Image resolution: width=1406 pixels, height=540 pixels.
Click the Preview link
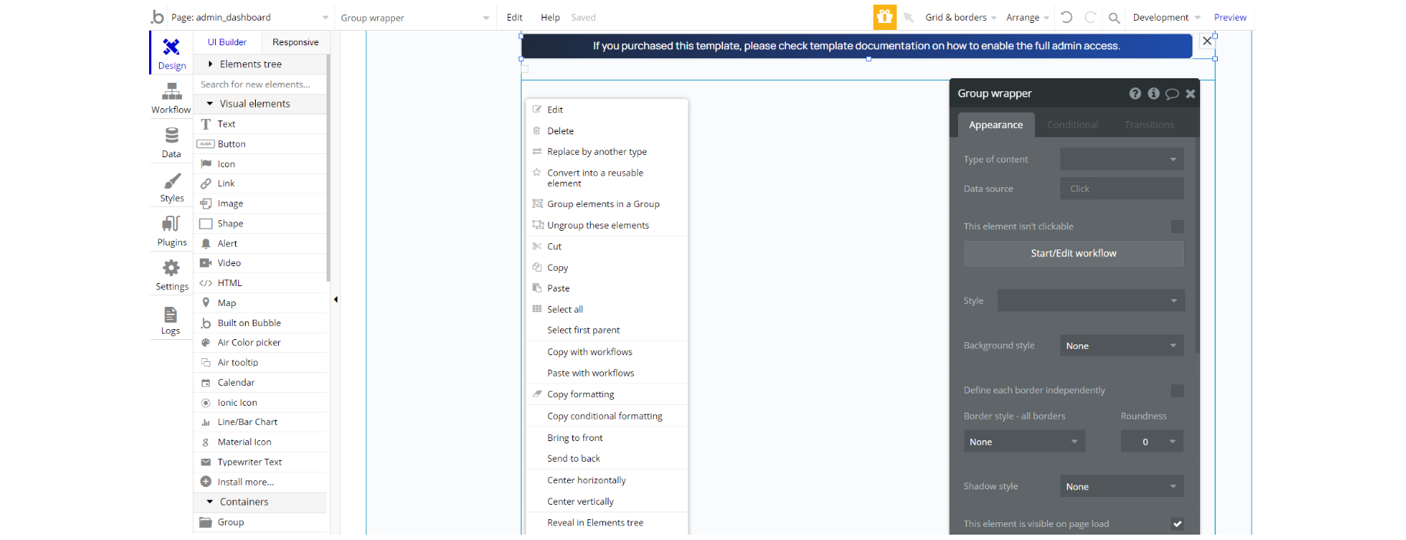click(x=1230, y=18)
